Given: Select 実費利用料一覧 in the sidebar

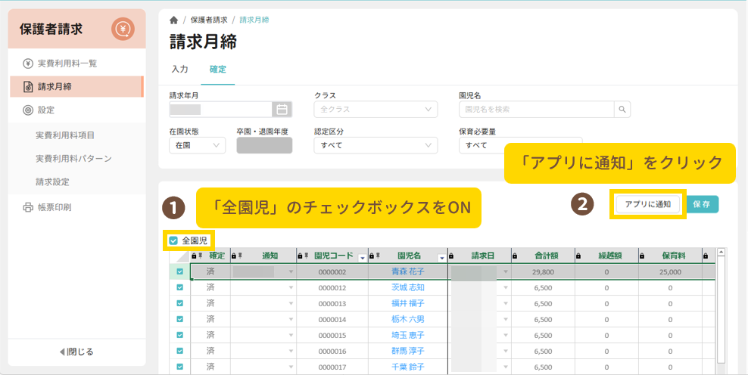Looking at the screenshot, I should coord(67,64).
